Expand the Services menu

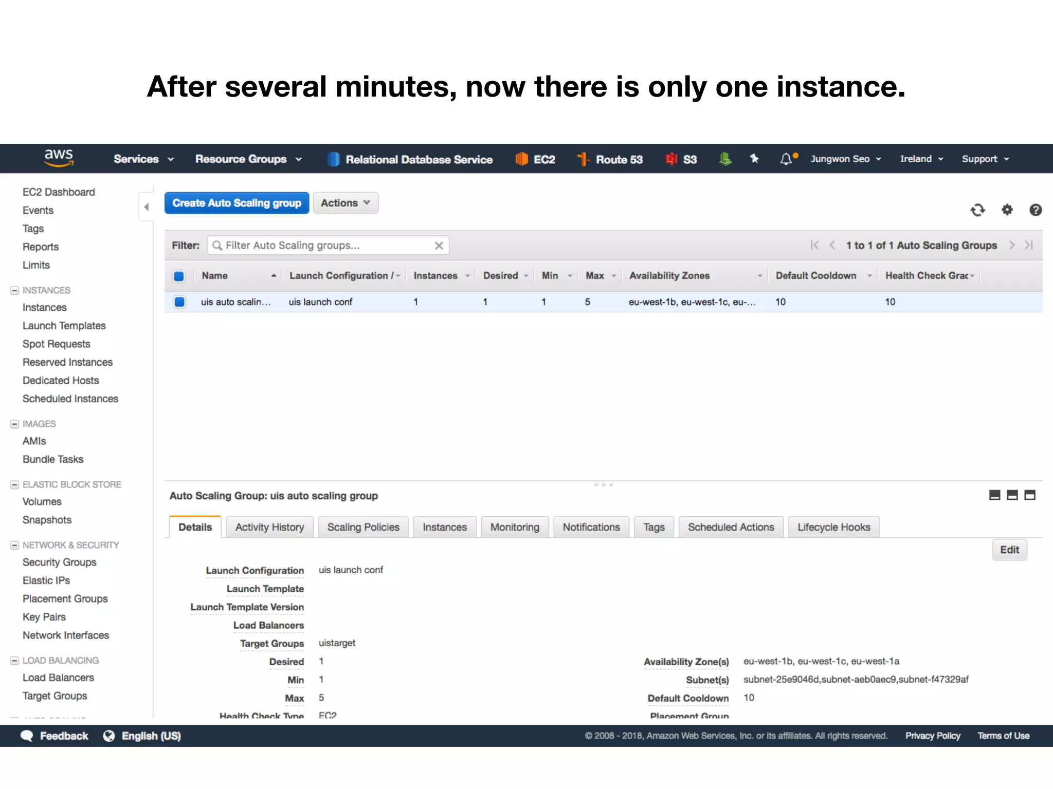tap(143, 159)
